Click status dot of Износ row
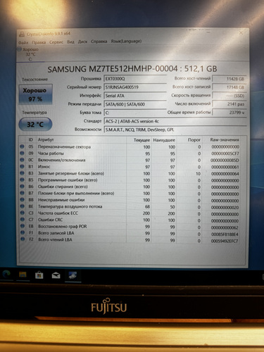 22,166
